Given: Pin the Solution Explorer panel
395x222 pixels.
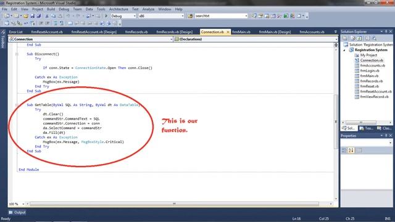Looking at the screenshot, I should [386, 31].
